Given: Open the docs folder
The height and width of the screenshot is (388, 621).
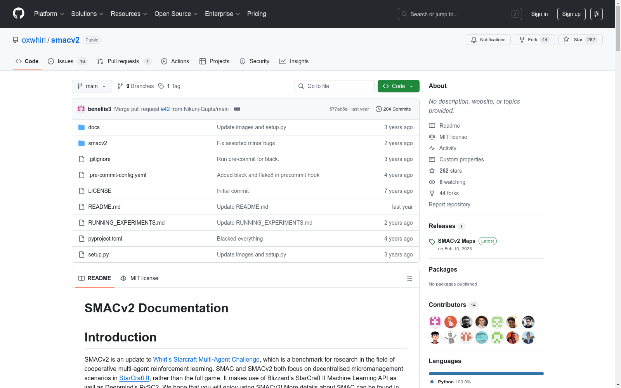Looking at the screenshot, I should pyautogui.click(x=94, y=127).
